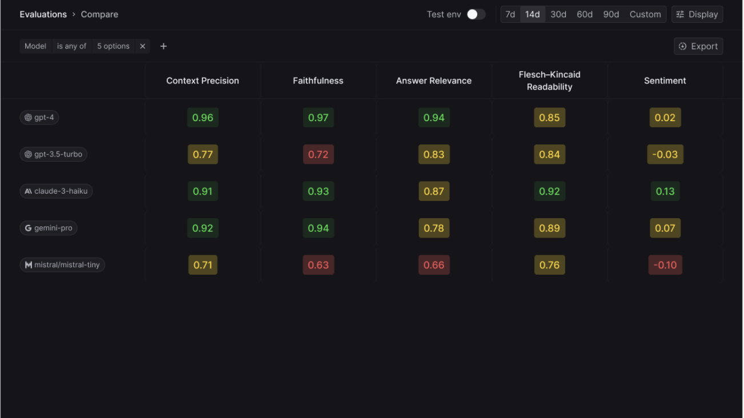Click gemini-pro Readability score 0.89
This screenshot has height=418, width=744.
(550, 228)
